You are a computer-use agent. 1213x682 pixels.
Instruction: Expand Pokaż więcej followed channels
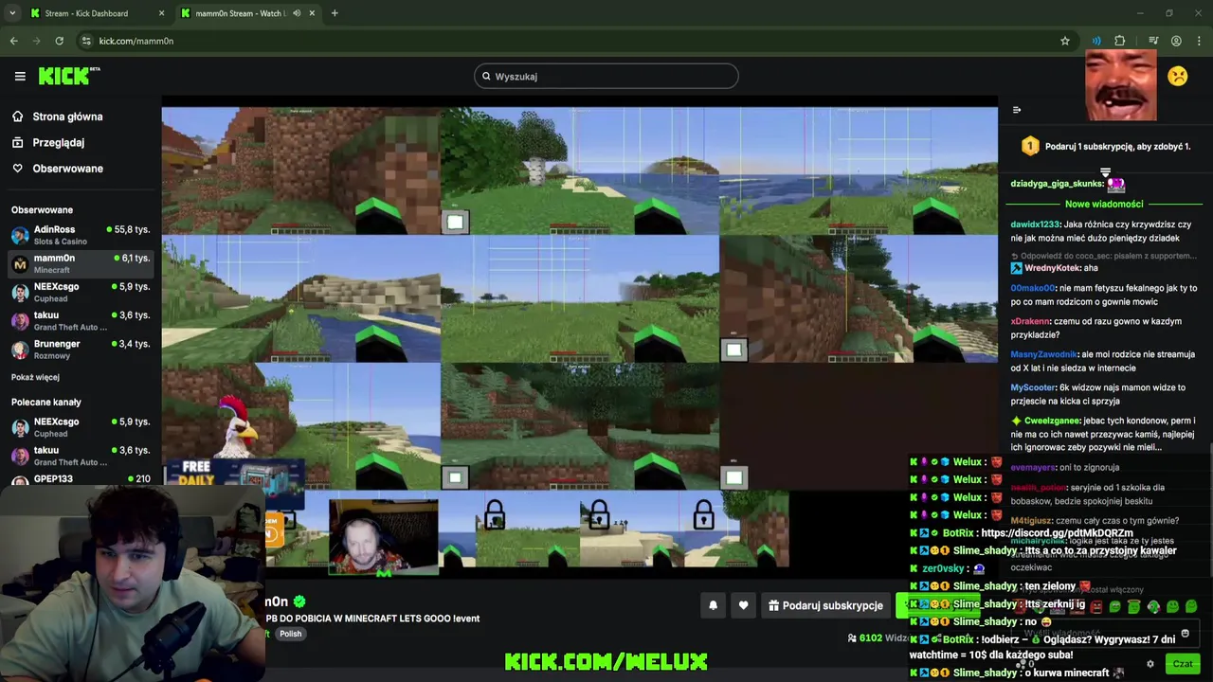35,377
